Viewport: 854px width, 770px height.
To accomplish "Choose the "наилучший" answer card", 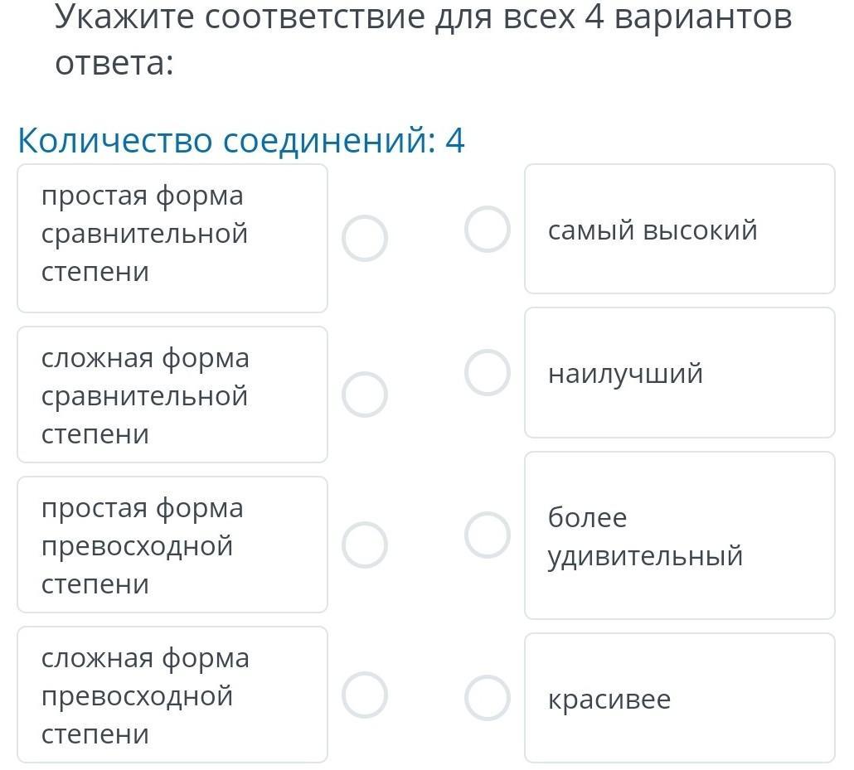I will [679, 373].
